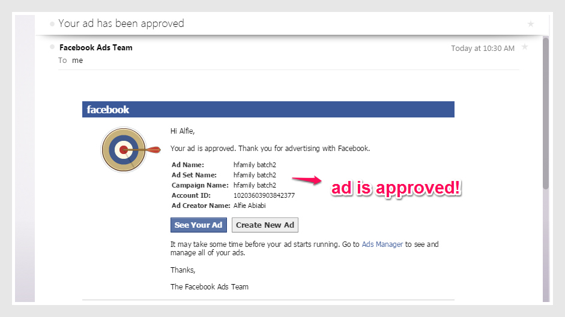Toggle unread dot beside Facebook Ads Team

click(x=53, y=47)
